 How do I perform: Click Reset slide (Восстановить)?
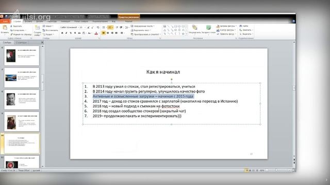pyautogui.click(x=50, y=30)
